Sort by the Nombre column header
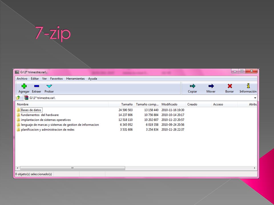 pyautogui.click(x=62, y=104)
